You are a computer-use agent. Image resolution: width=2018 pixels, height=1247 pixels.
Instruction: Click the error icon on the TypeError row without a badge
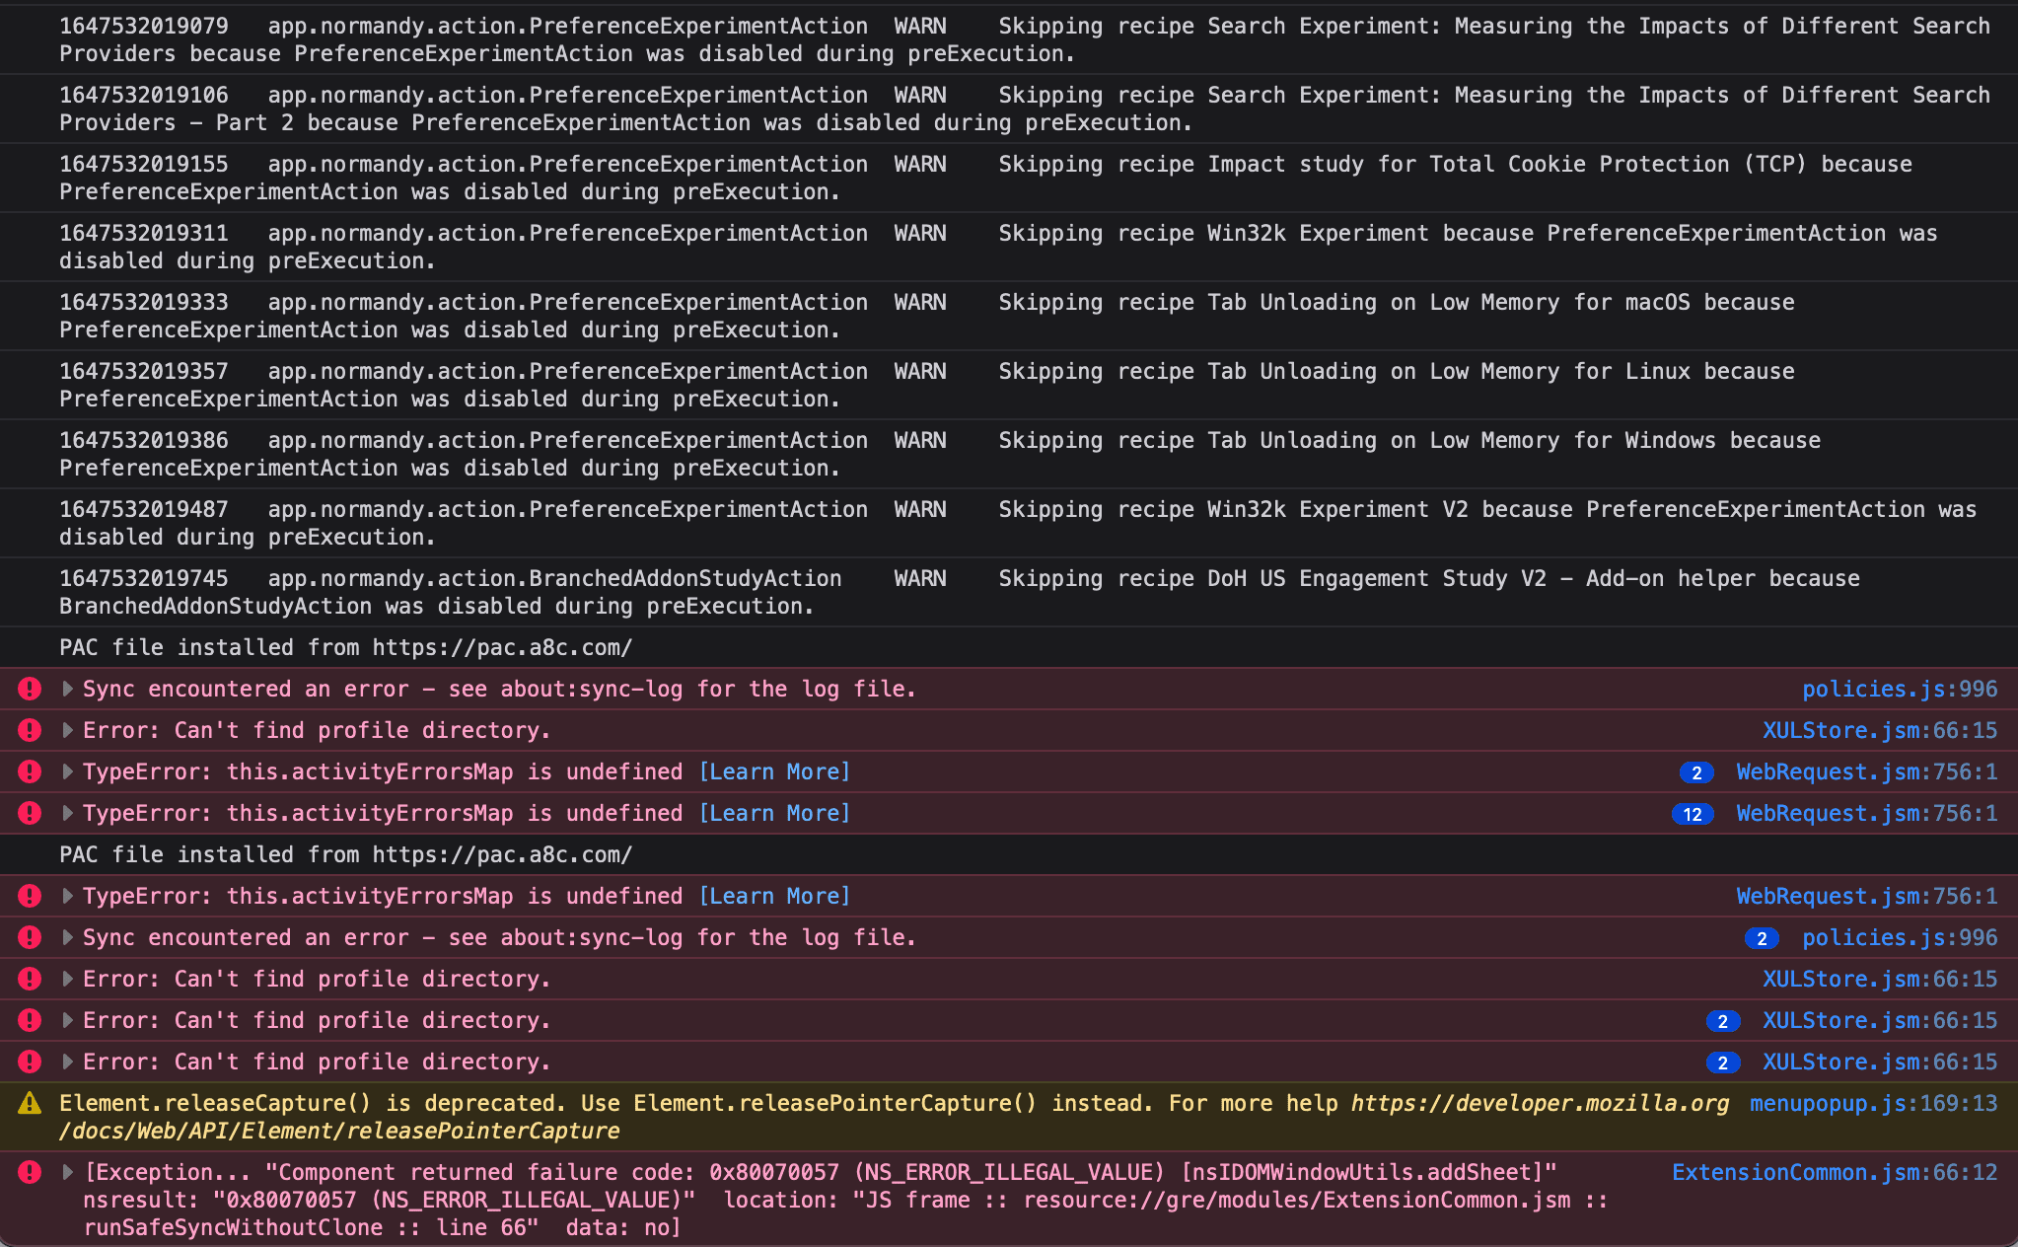30,896
